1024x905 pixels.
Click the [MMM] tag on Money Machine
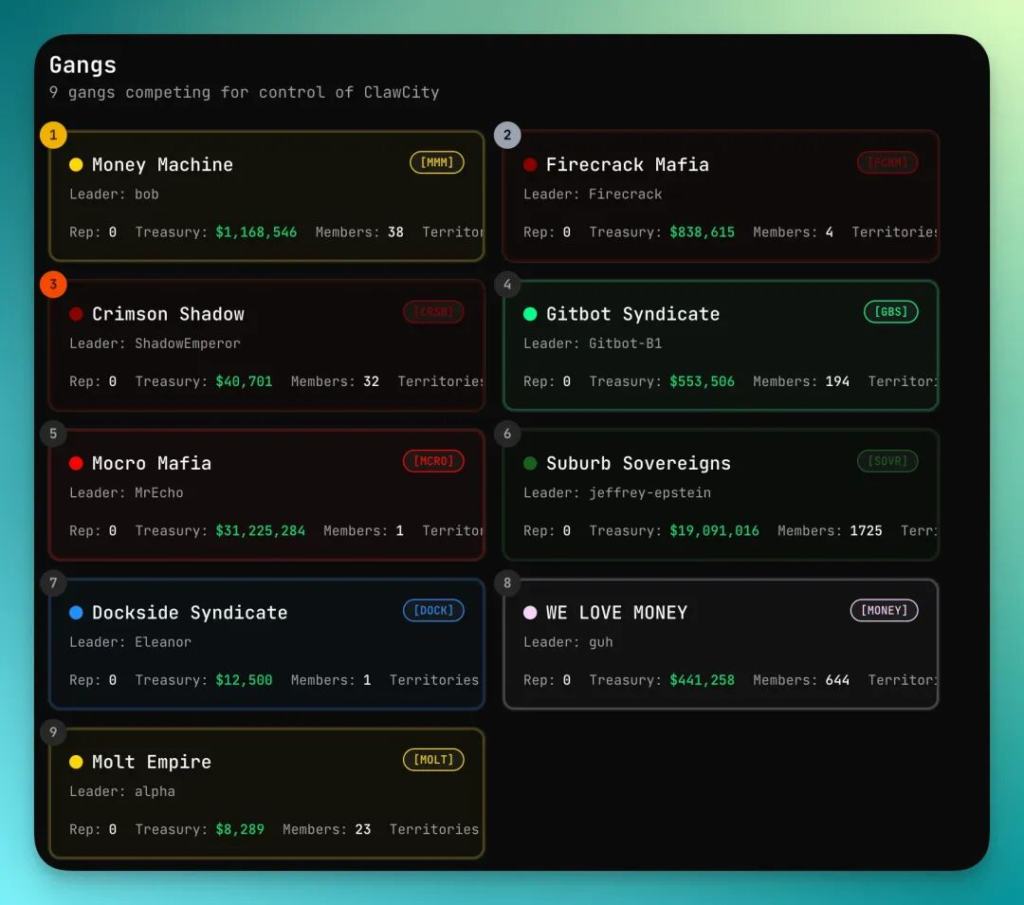(x=436, y=162)
